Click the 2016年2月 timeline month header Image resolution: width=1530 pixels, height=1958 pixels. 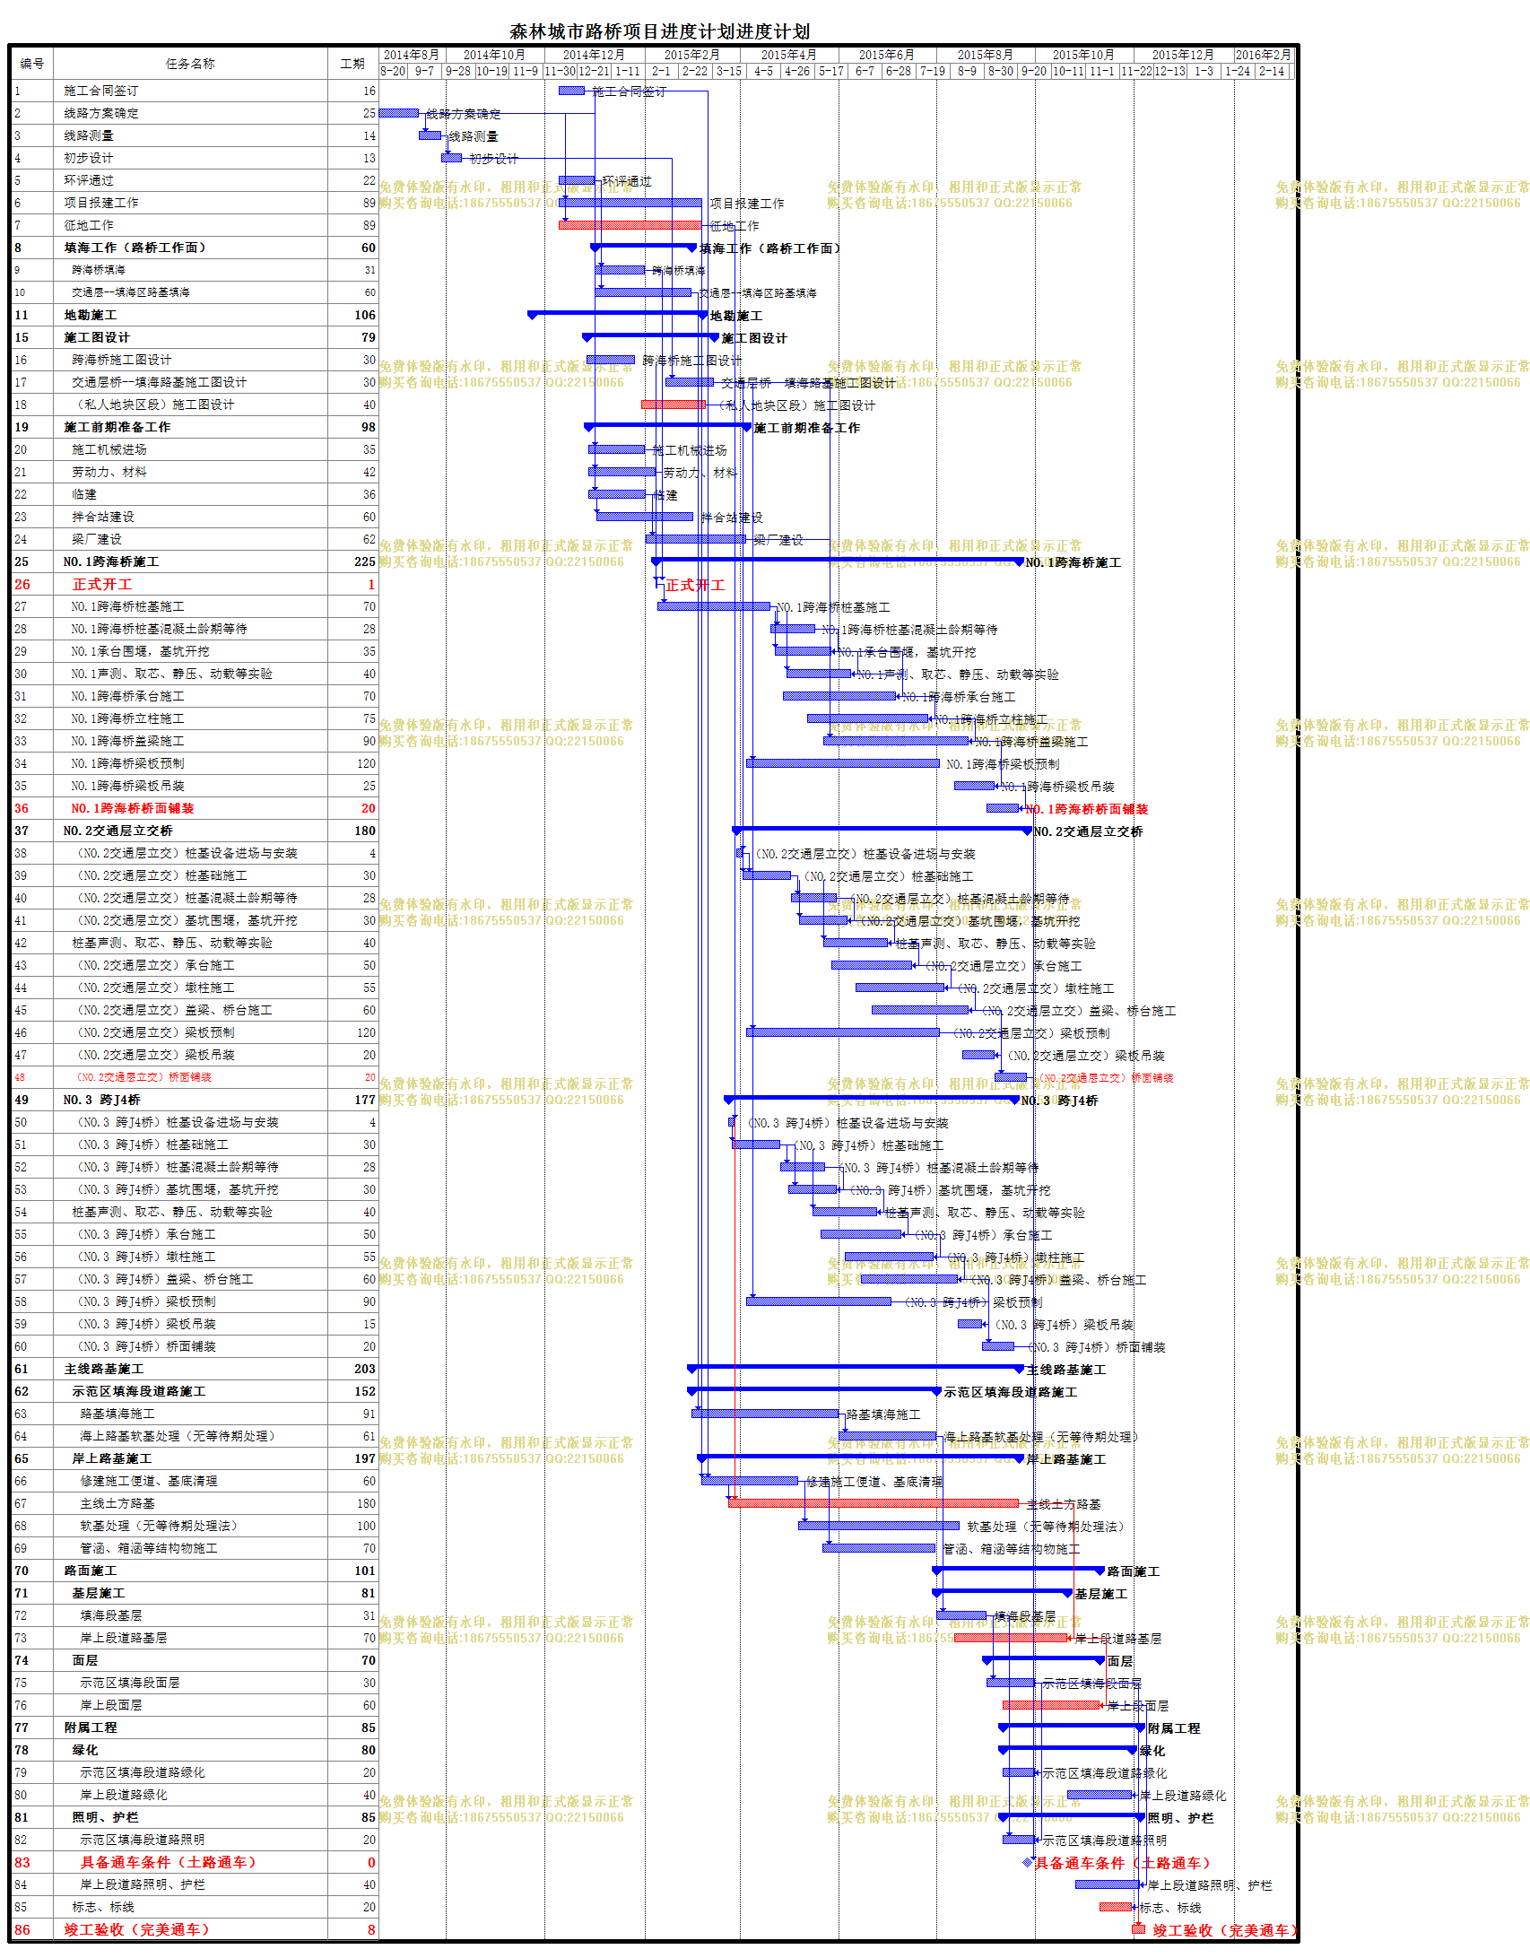[x=1263, y=55]
